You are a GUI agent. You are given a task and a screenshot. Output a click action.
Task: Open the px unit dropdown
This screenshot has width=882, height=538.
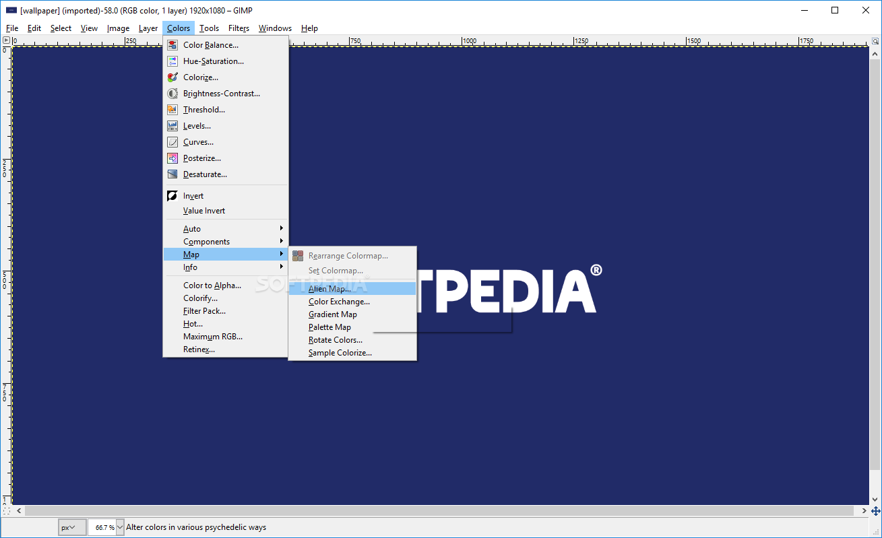(72, 527)
